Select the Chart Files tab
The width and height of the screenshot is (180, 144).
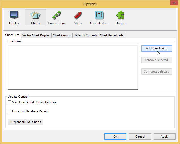[12, 35]
